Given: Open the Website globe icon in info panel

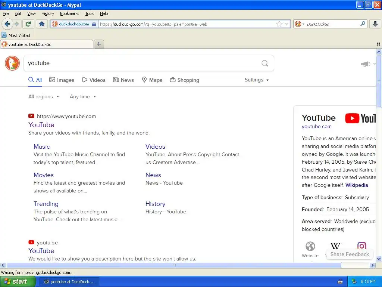Looking at the screenshot, I should point(310,246).
